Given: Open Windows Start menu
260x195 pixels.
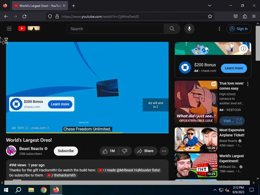Looking at the screenshot, I should point(6,190).
